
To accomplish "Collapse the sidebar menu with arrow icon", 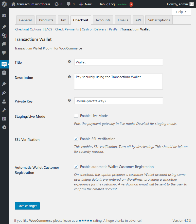I will (4, 127).
